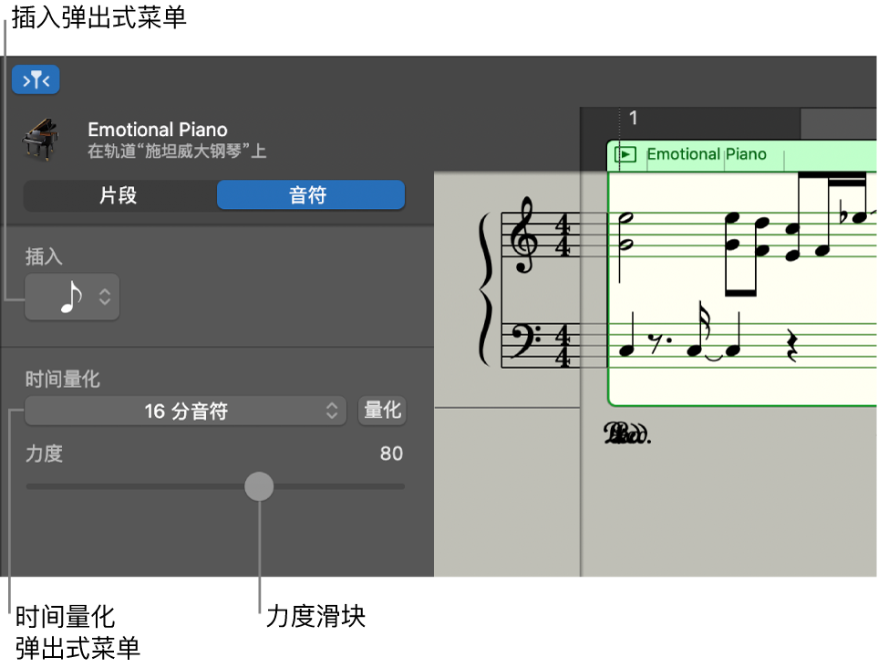Click the stepper arrows beside the eighth note

[x=105, y=297]
